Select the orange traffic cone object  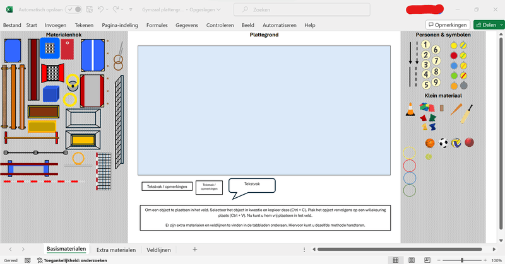point(410,110)
